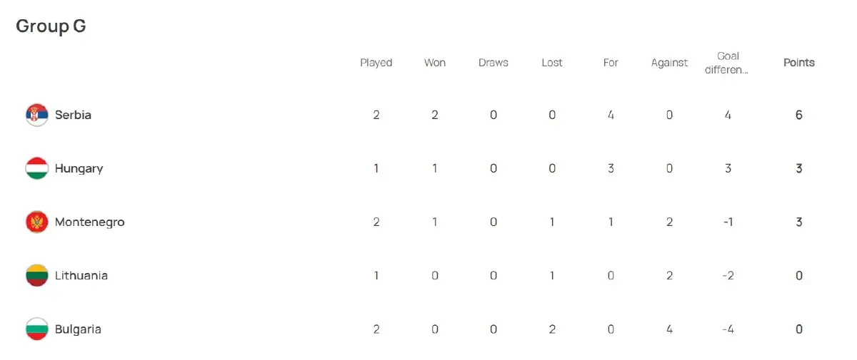
Task: Click the Goal difference column header
Action: coord(728,63)
